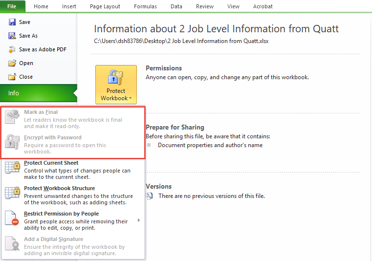This screenshot has height=261, width=372.
Task: Click 'Anyone can open, copy, and change' text
Action: (227, 77)
